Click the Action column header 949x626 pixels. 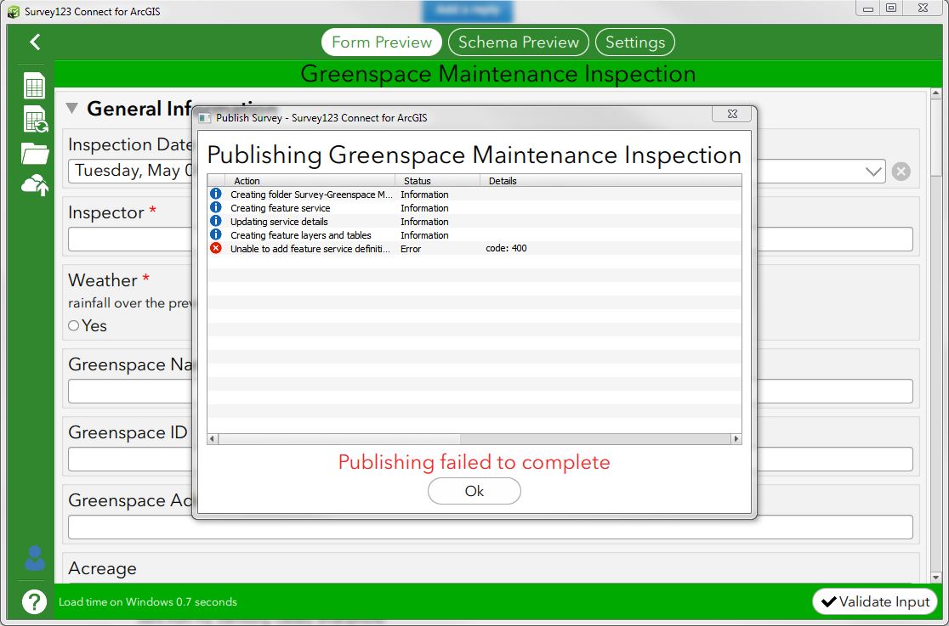(310, 181)
